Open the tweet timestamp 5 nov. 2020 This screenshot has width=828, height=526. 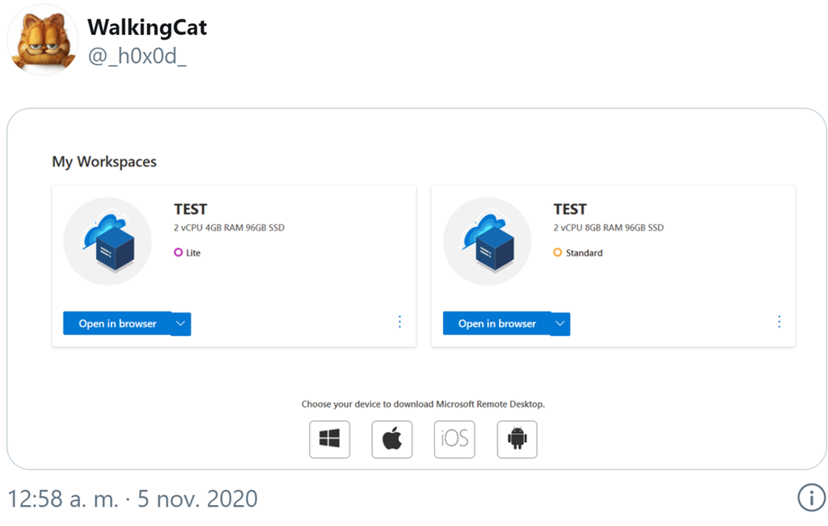tap(132, 499)
